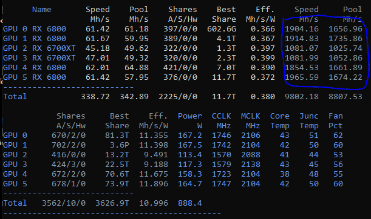Click best share 7.0T
The width and height of the screenshot is (371, 219).
[x=226, y=68]
